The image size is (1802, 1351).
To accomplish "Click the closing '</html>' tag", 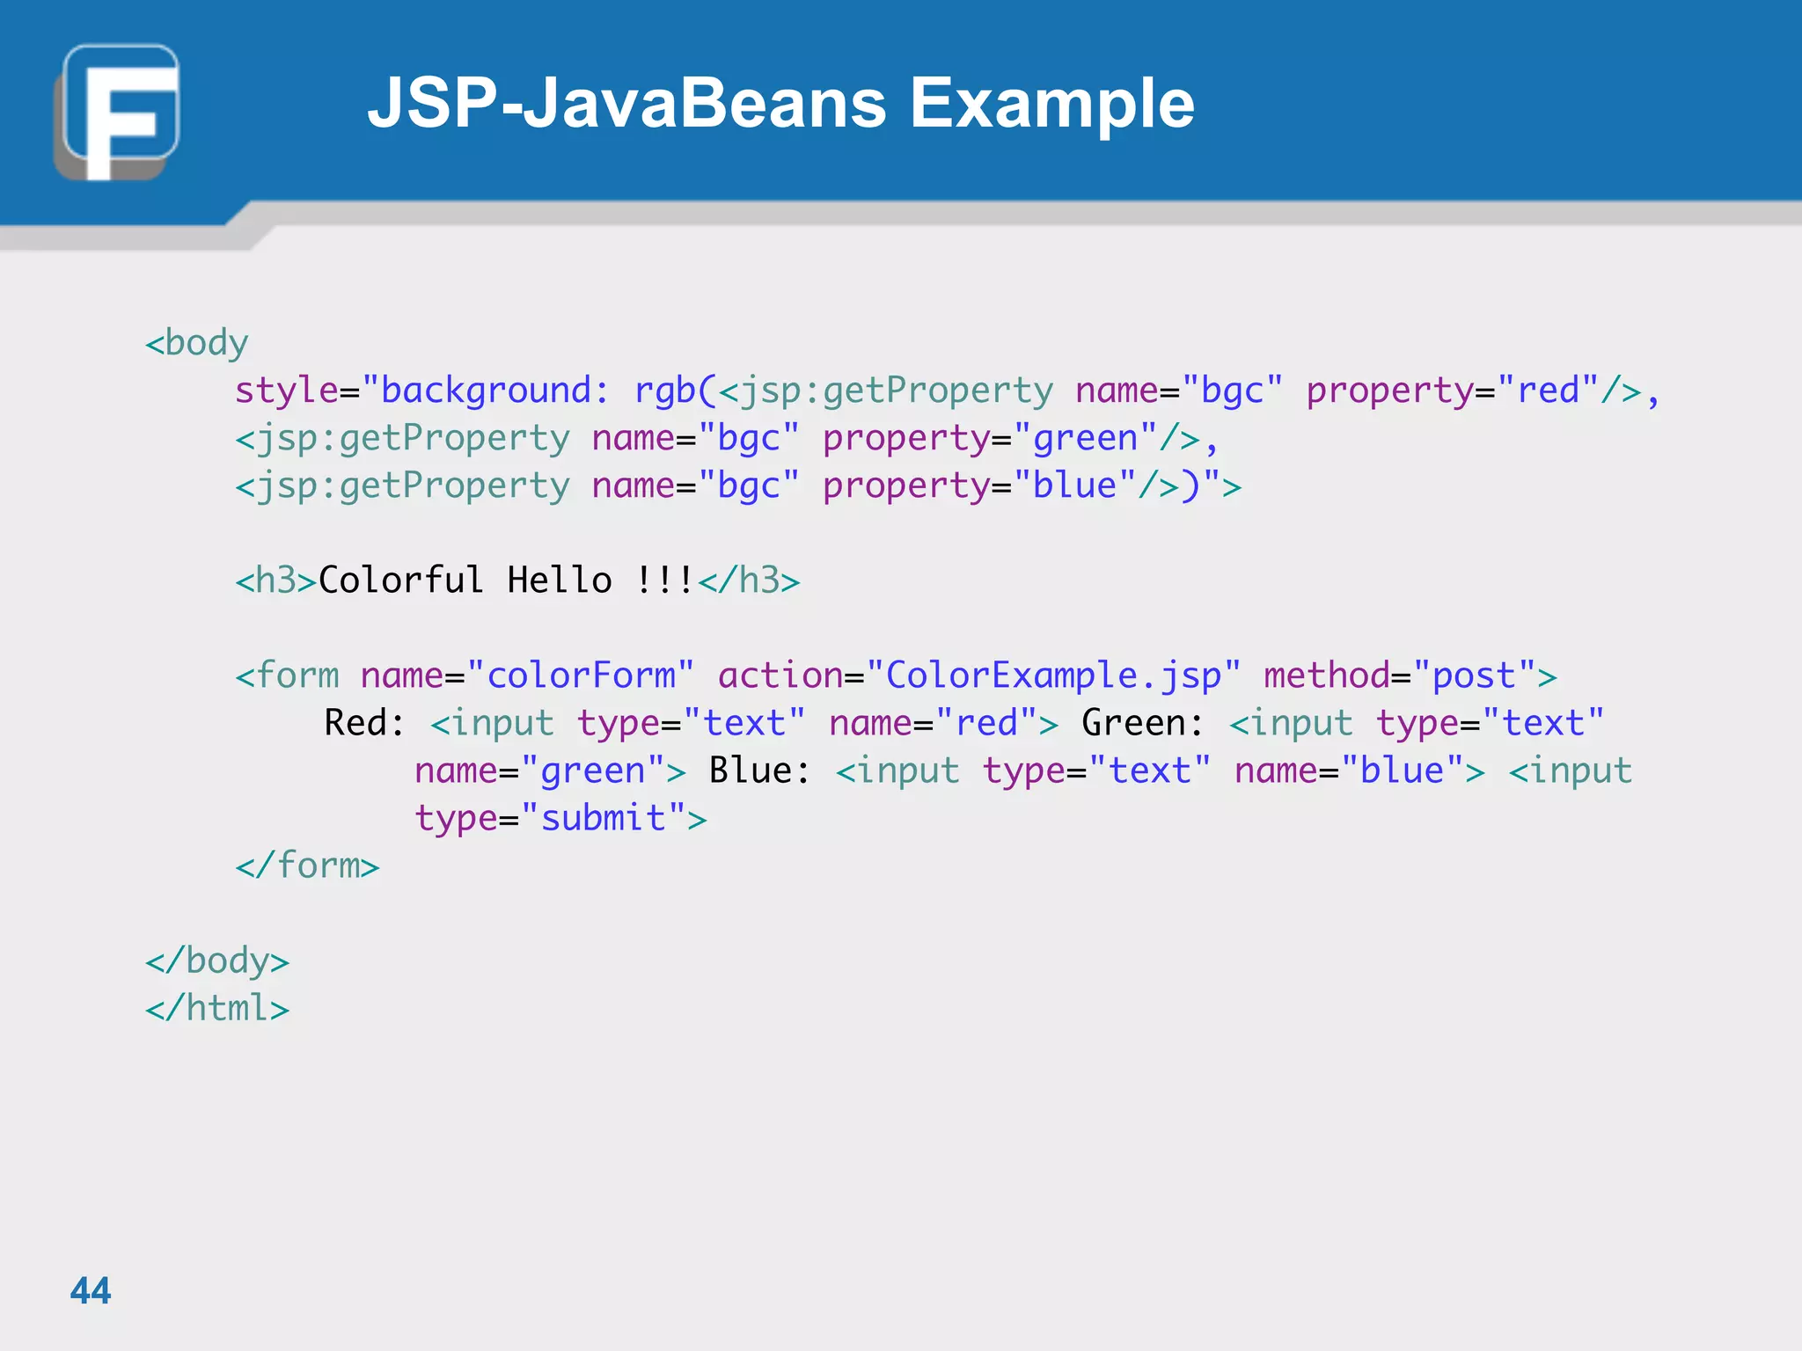I will point(217,1007).
